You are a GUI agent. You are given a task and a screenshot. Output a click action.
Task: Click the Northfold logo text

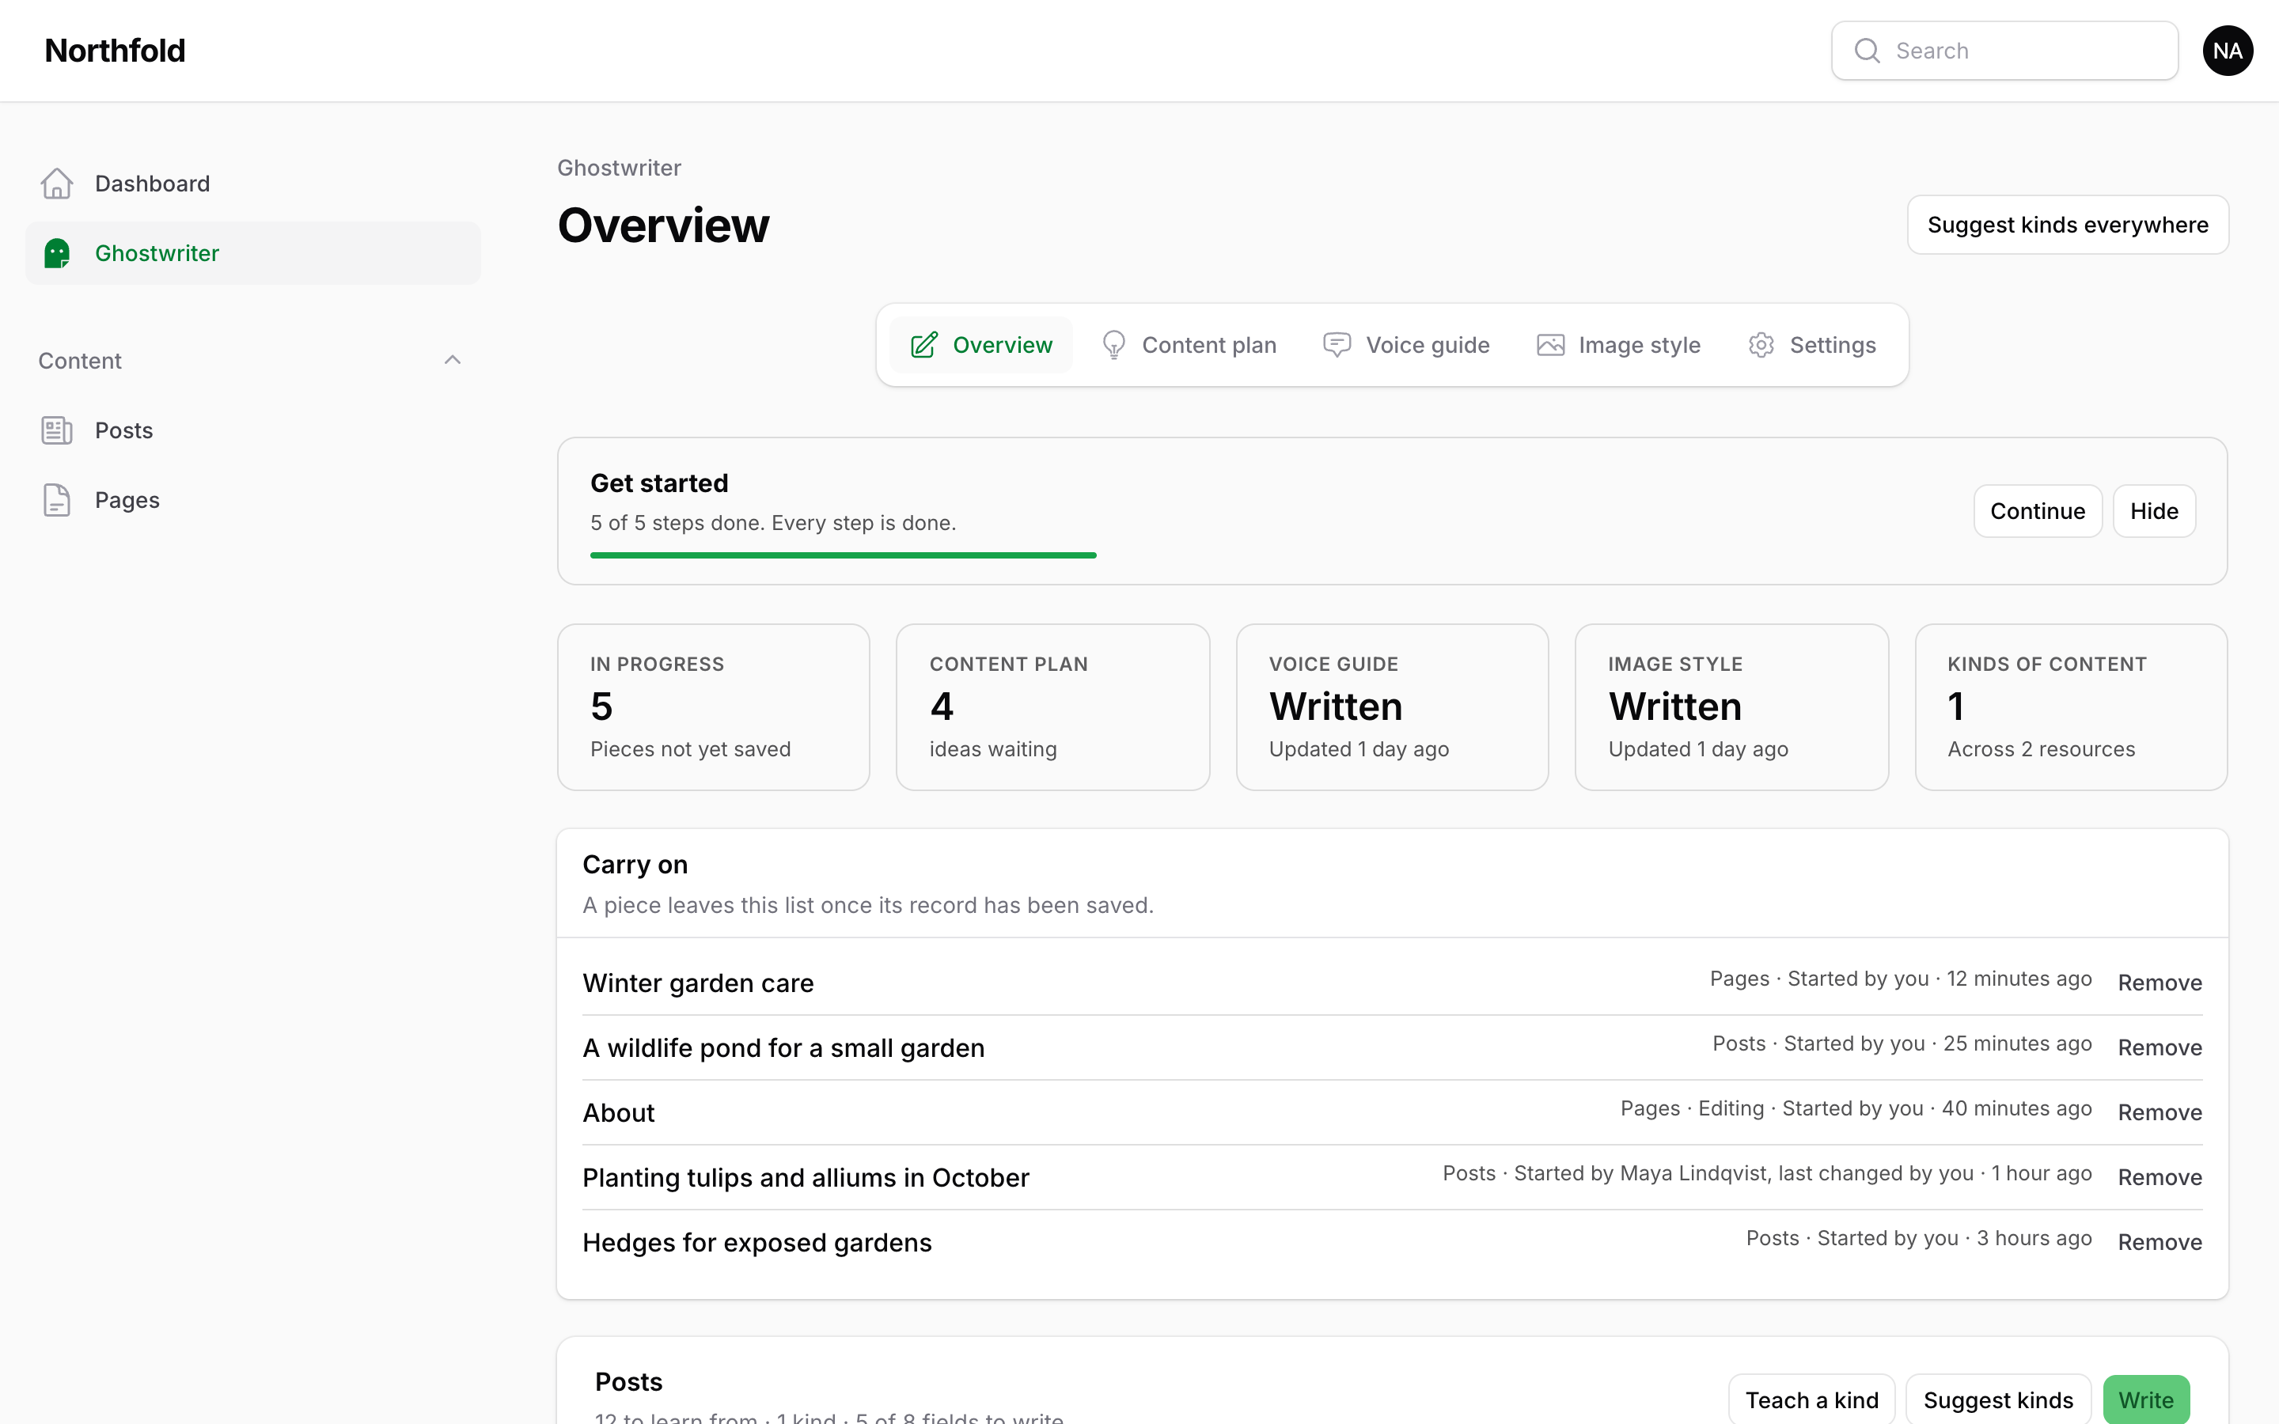(115, 51)
